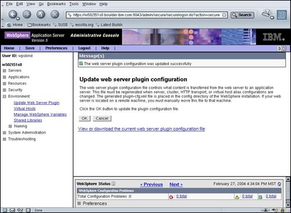The image size is (291, 213).
Task: Expand the Troubleshooting tree node
Action: [4, 139]
